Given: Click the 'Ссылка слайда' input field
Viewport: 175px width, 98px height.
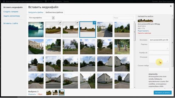Looking at the screenshot, I should point(159,69).
